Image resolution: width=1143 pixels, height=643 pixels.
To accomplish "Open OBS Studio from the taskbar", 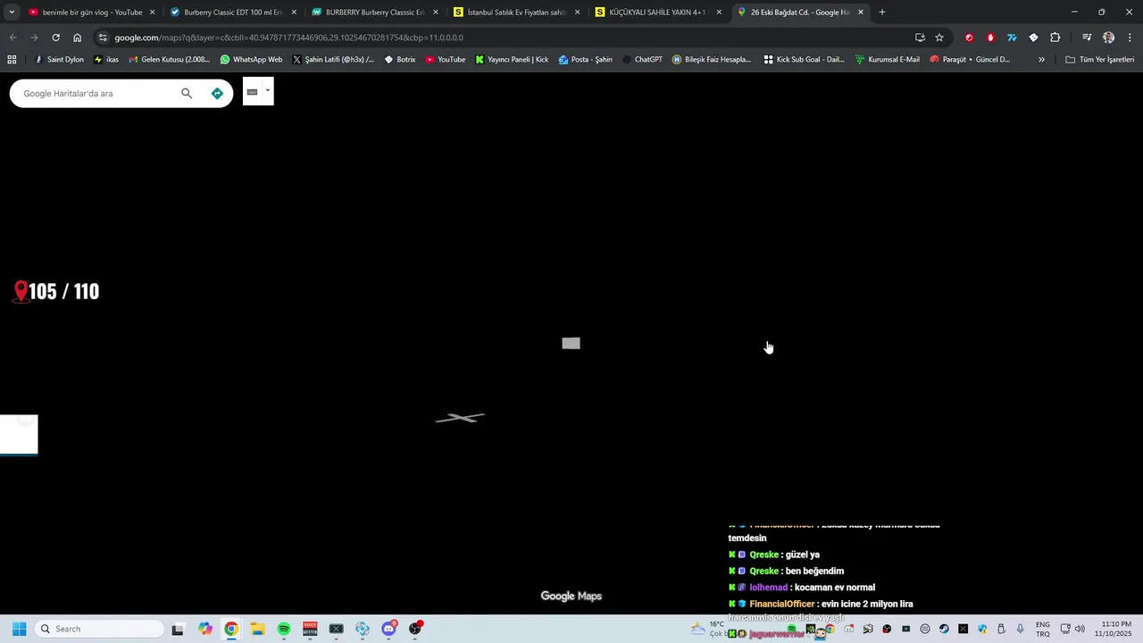I will click(415, 629).
